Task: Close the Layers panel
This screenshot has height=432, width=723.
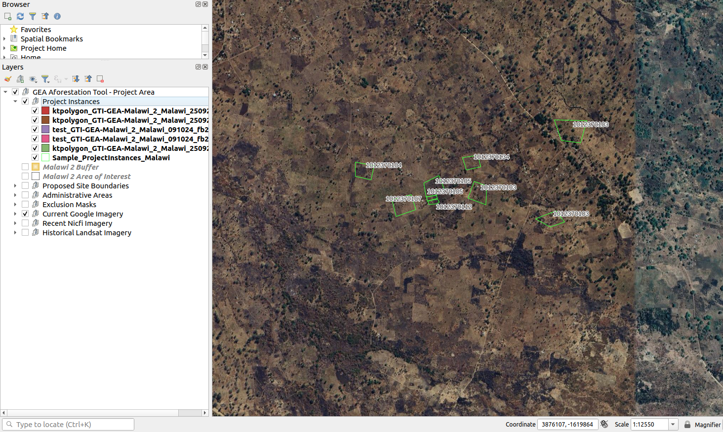Action: click(x=205, y=67)
